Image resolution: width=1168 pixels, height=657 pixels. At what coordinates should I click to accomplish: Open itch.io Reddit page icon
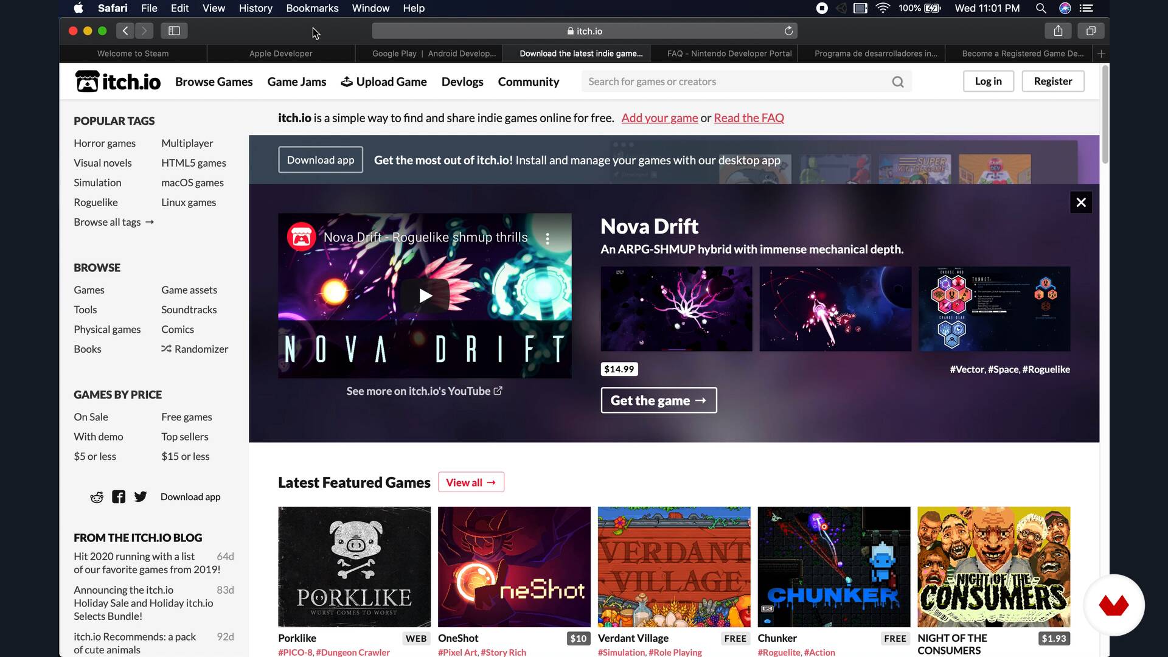coord(97,497)
